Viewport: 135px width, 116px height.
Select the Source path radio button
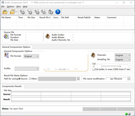tap(19, 79)
